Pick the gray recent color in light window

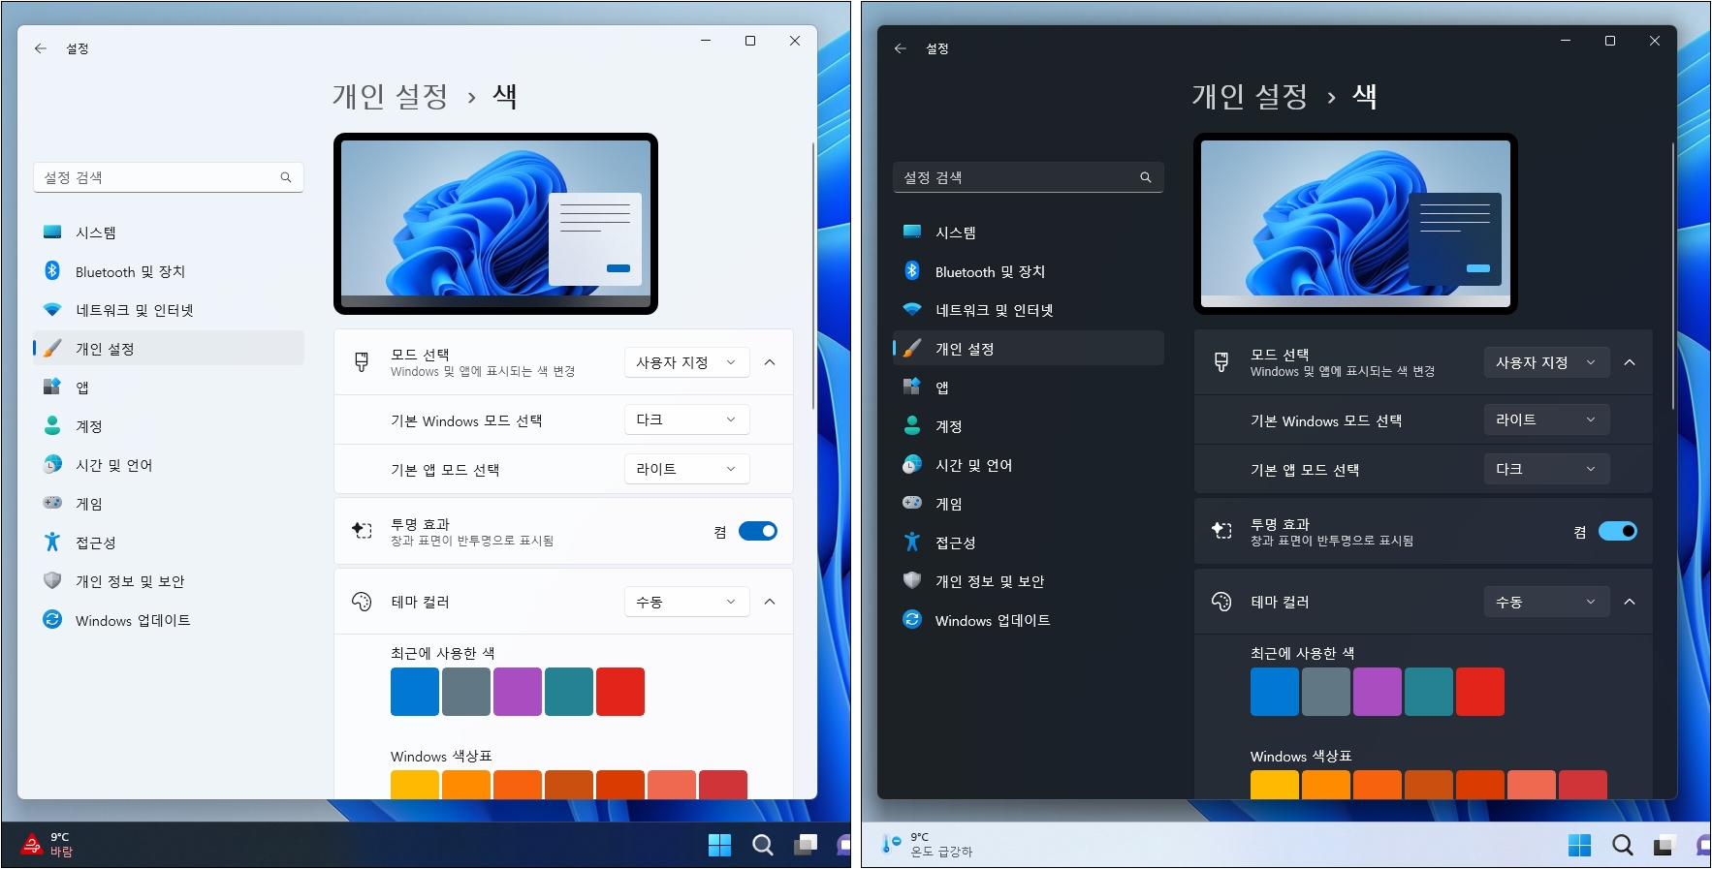click(x=466, y=692)
